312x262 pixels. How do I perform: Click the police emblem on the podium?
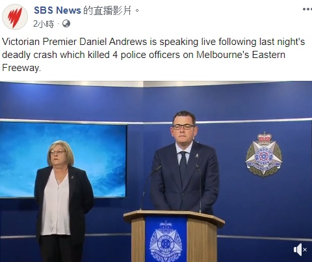coord(166,241)
